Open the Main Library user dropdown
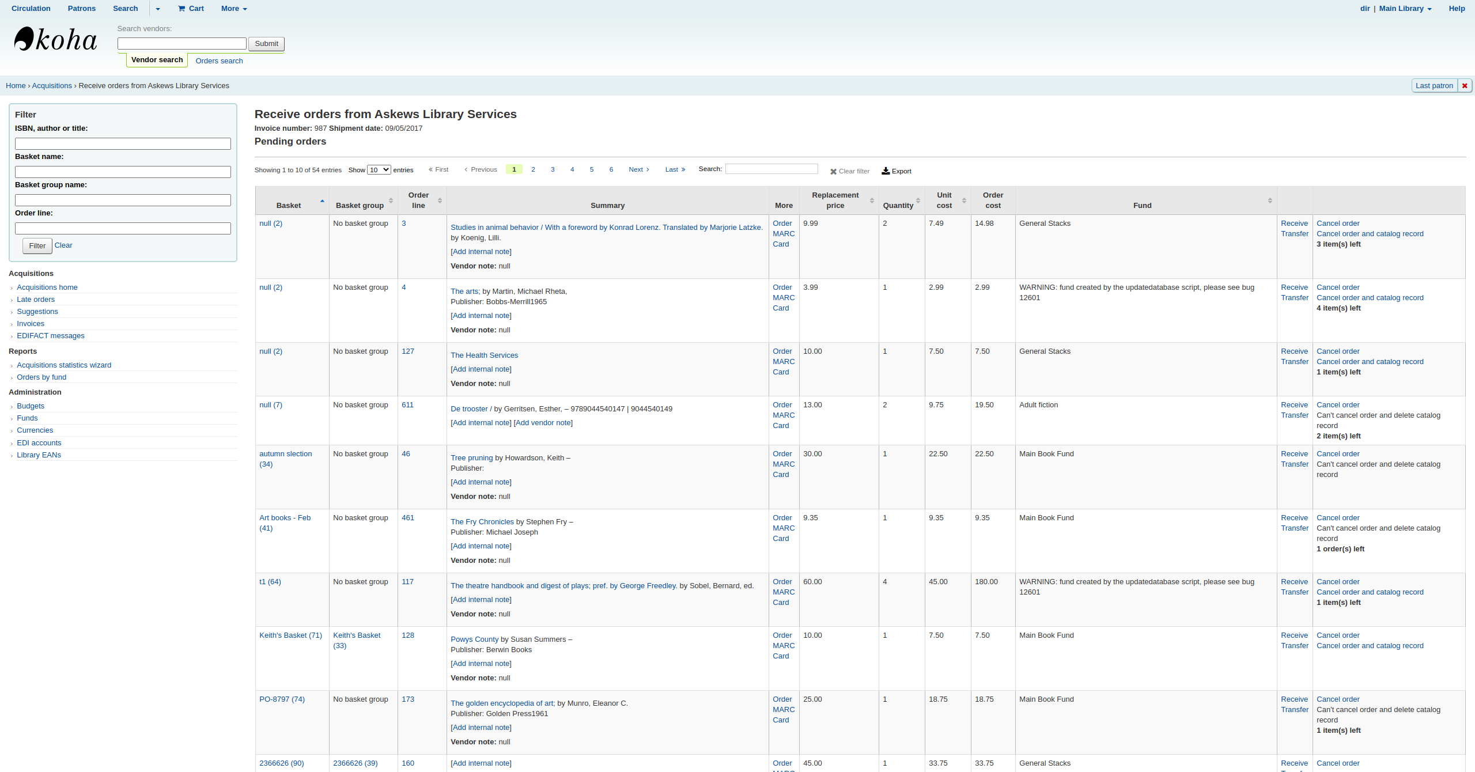Image resolution: width=1475 pixels, height=772 pixels. point(1405,9)
